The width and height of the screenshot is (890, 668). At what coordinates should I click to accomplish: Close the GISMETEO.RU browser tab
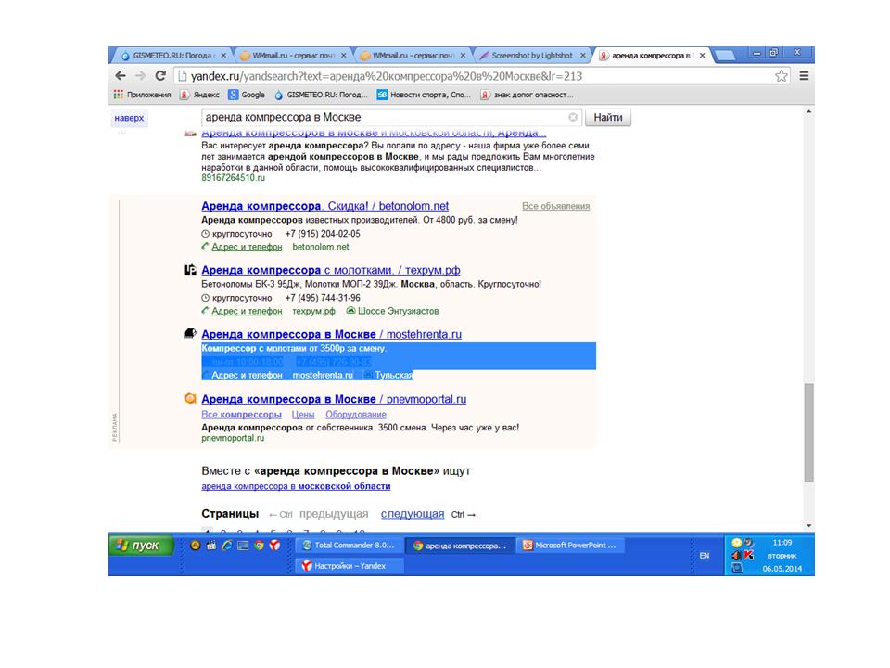pyautogui.click(x=223, y=56)
